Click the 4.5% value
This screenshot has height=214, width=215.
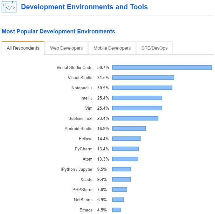[x=102, y=210]
